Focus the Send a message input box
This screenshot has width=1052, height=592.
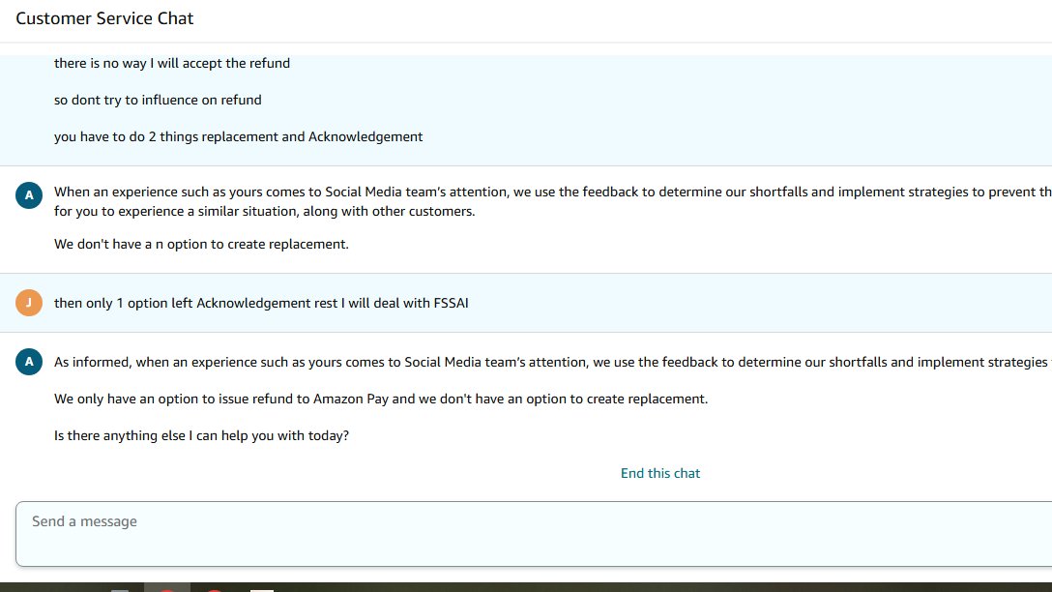point(534,534)
